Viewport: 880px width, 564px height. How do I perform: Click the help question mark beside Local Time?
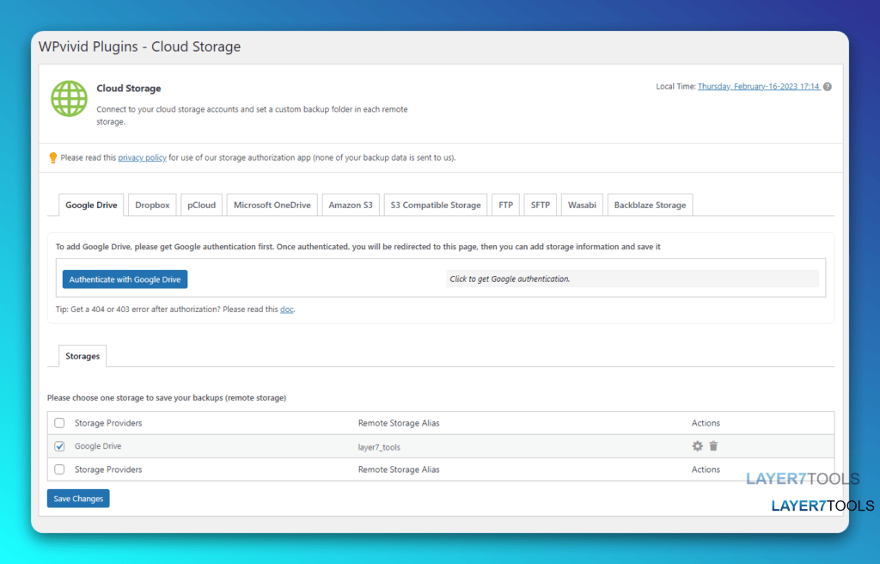828,87
